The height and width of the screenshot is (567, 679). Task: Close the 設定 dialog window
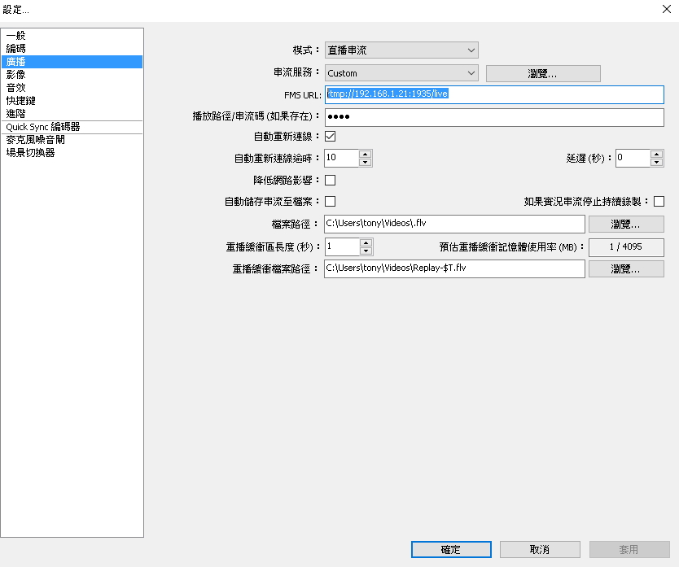pyautogui.click(x=667, y=9)
